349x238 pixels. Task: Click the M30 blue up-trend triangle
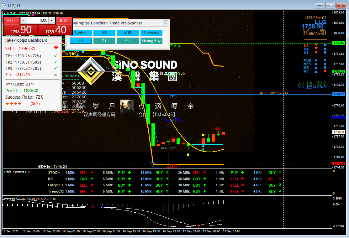(316, 60)
